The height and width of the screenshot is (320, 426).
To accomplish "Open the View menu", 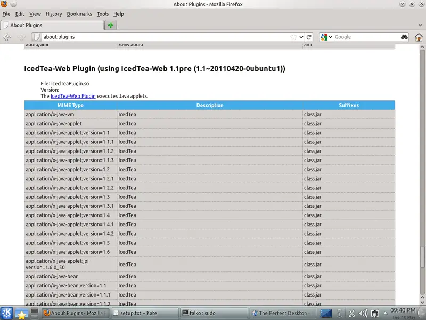I will pyautogui.click(x=35, y=14).
